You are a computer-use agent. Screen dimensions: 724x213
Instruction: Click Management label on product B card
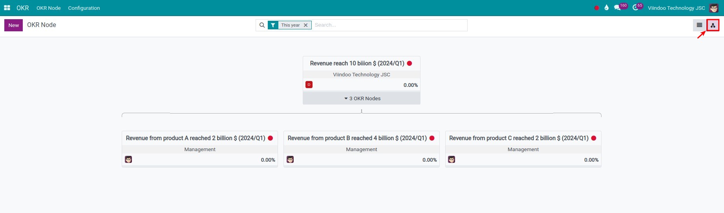point(362,149)
